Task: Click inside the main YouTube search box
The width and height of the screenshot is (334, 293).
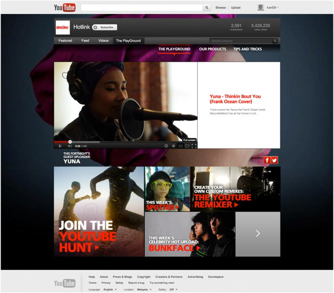Action: tap(142, 8)
